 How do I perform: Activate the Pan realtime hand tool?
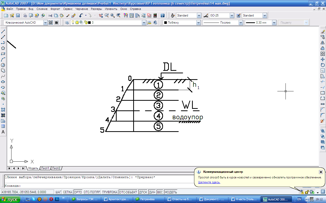point(101,15)
